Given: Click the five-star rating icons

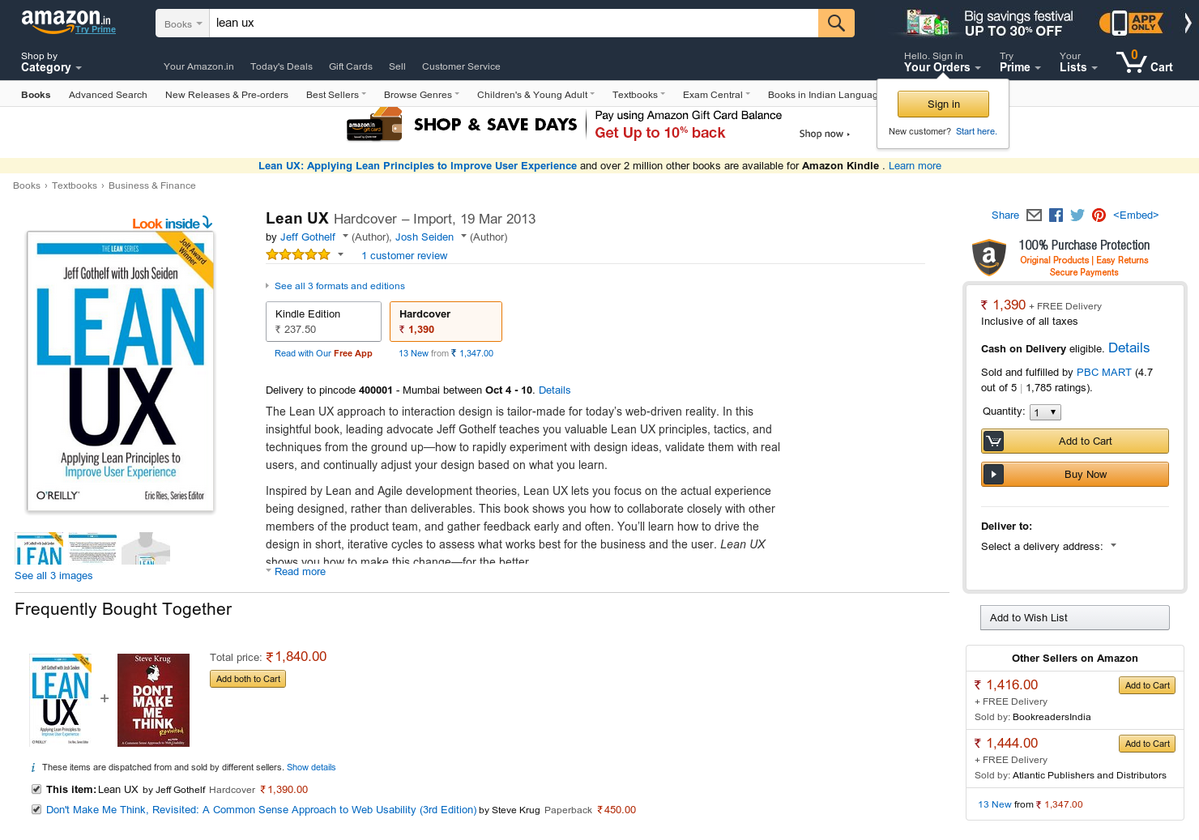Looking at the screenshot, I should point(298,254).
